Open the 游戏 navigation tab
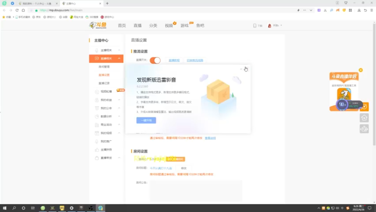The height and width of the screenshot is (212, 376). point(184,25)
